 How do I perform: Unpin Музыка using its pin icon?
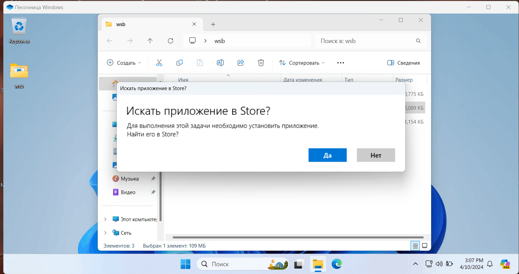click(153, 178)
